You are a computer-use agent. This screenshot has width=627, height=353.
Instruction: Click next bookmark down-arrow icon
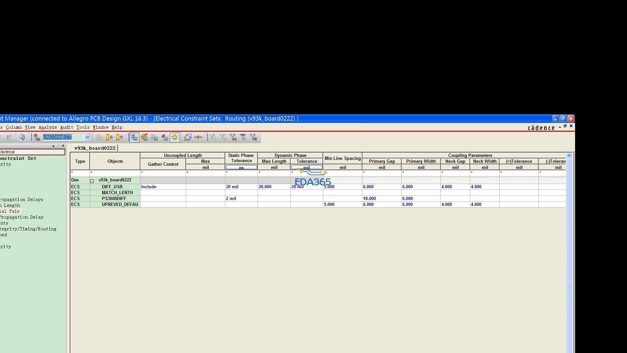click(109, 137)
